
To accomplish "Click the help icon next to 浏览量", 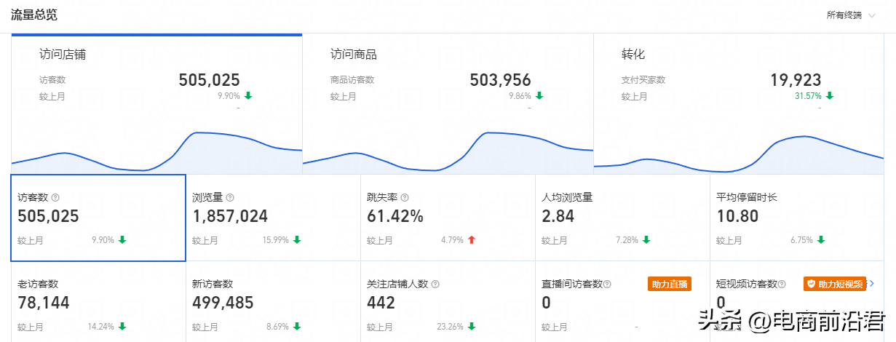I will point(230,197).
